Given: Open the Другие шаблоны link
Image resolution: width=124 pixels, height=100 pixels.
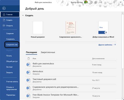Looking at the screenshot, I should tap(105, 45).
